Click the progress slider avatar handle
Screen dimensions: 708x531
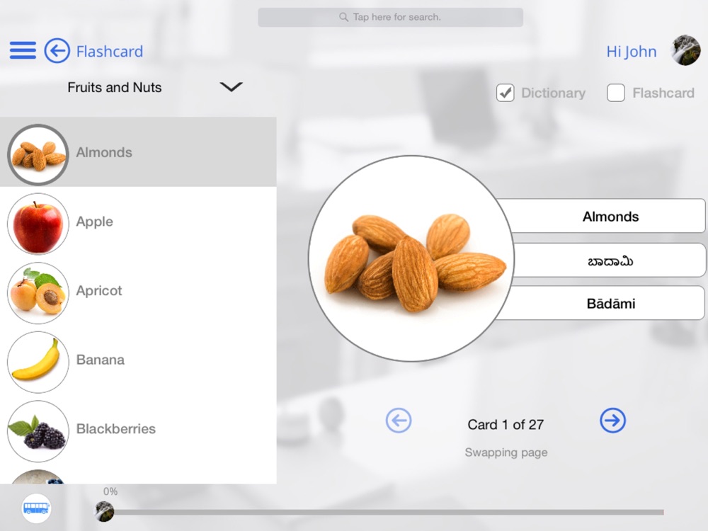point(104,512)
